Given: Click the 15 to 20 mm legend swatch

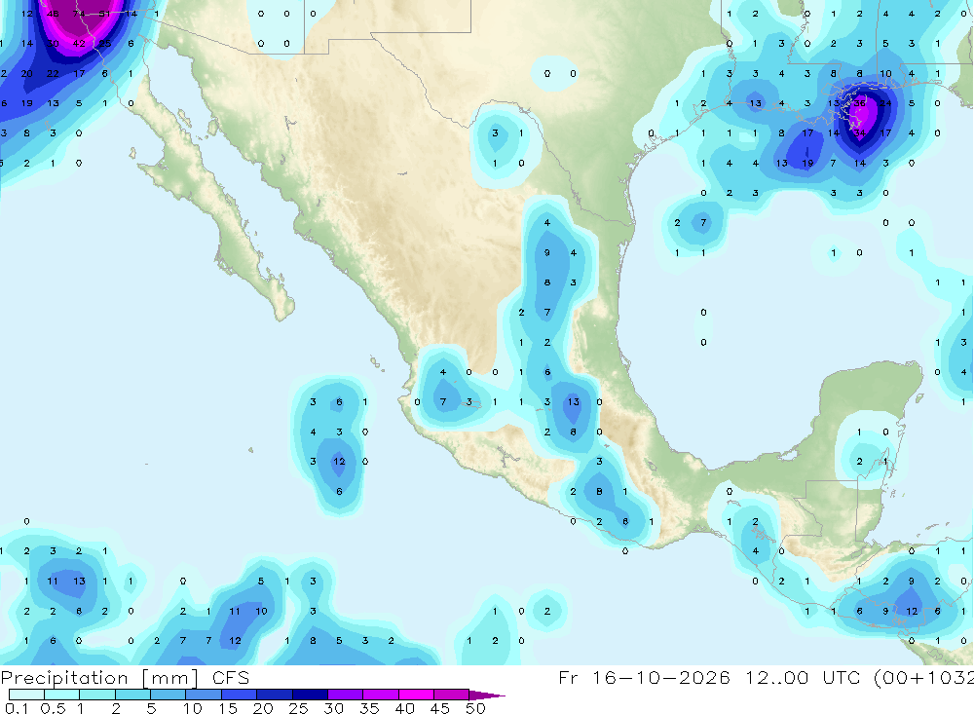Looking at the screenshot, I should [x=240, y=695].
